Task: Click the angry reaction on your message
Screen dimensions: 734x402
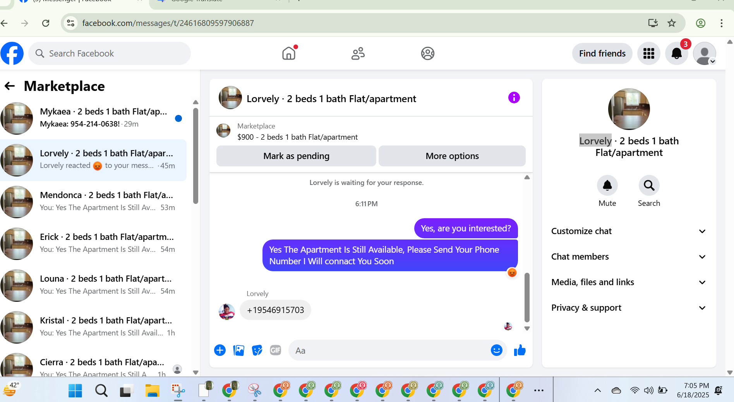Action: point(512,272)
